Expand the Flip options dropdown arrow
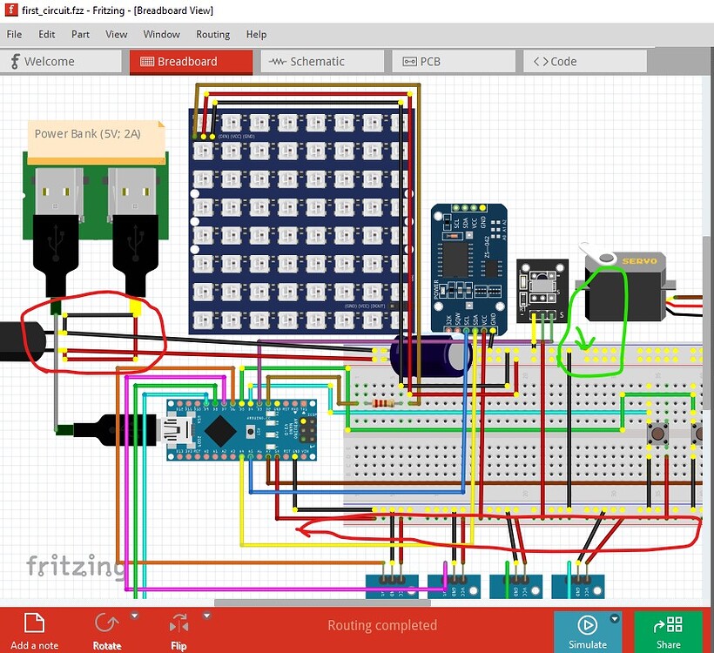Screen dimensions: 714x653 (x=206, y=616)
